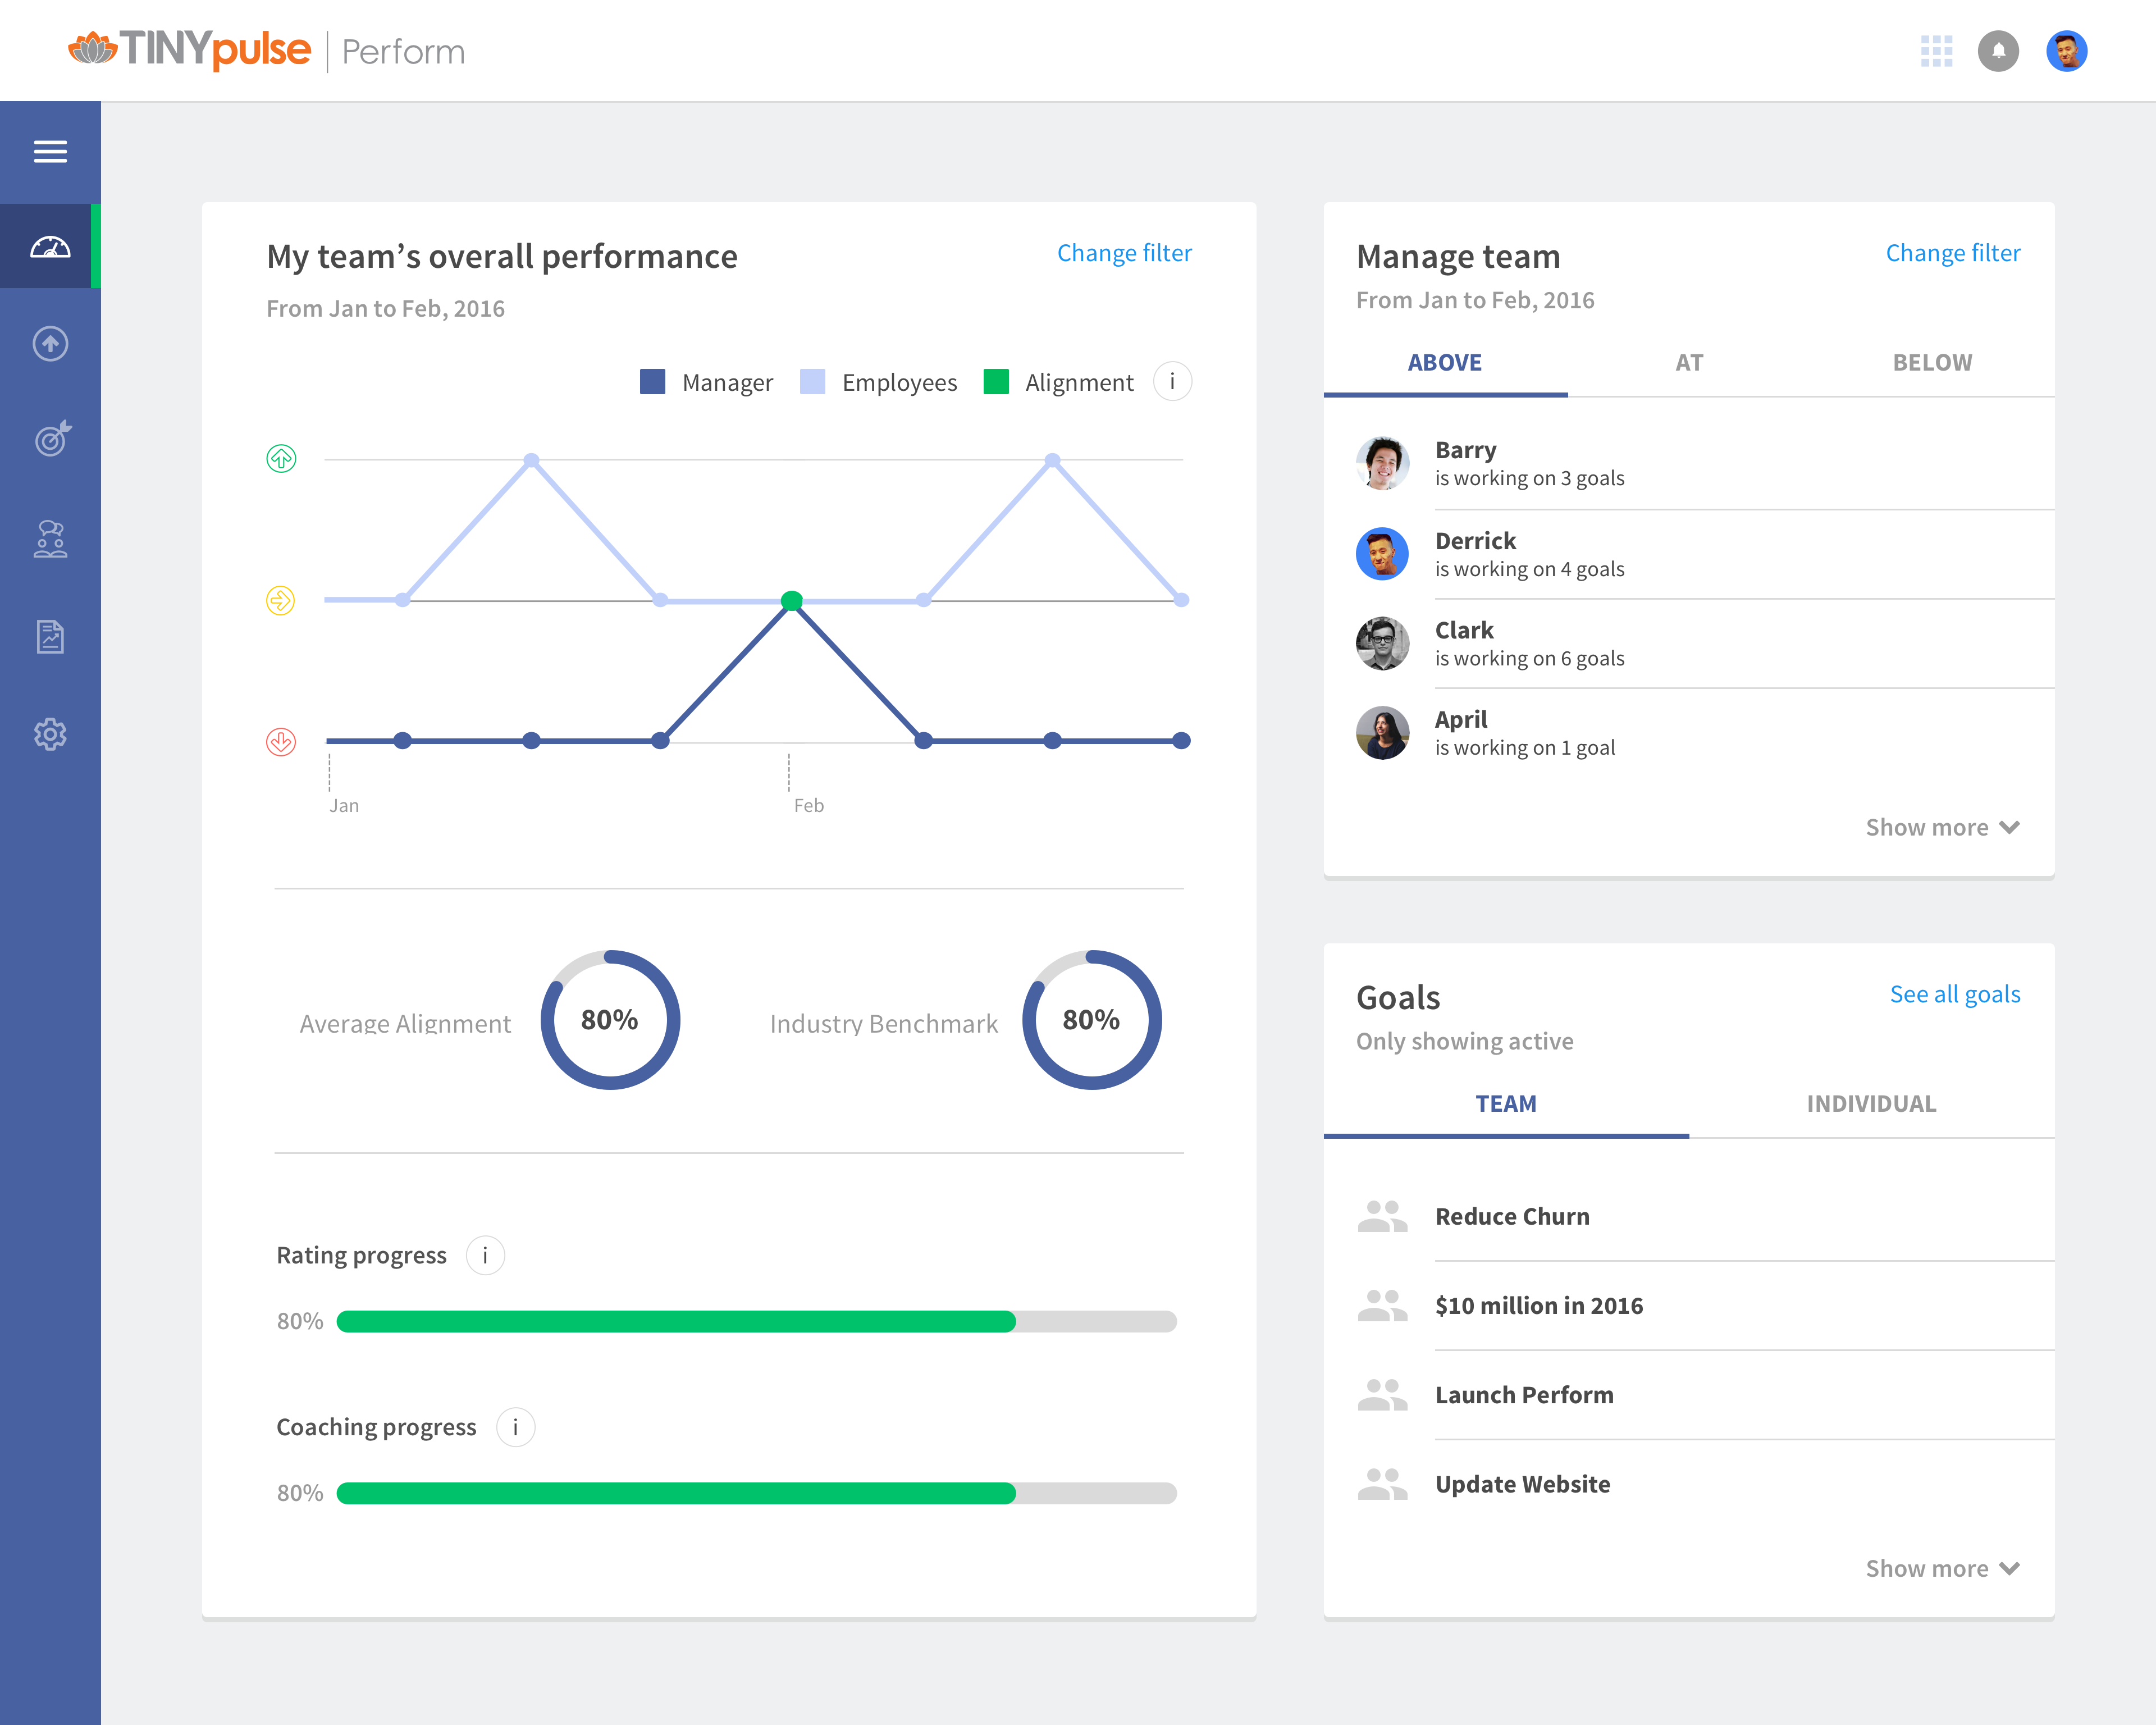
Task: Select the dashboard gauge sidebar icon
Action: click(x=50, y=247)
